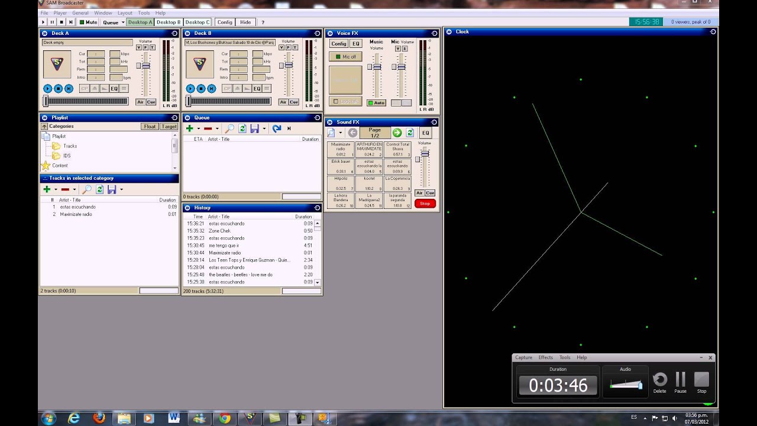This screenshot has height=426, width=757.
Task: Refresh the Sound FX panel
Action: click(410, 133)
